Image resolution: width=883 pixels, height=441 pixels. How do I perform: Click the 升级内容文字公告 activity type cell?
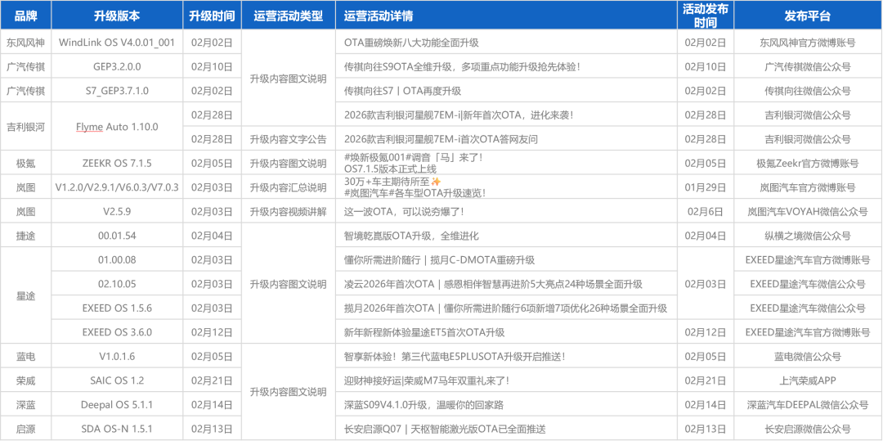pyautogui.click(x=289, y=139)
